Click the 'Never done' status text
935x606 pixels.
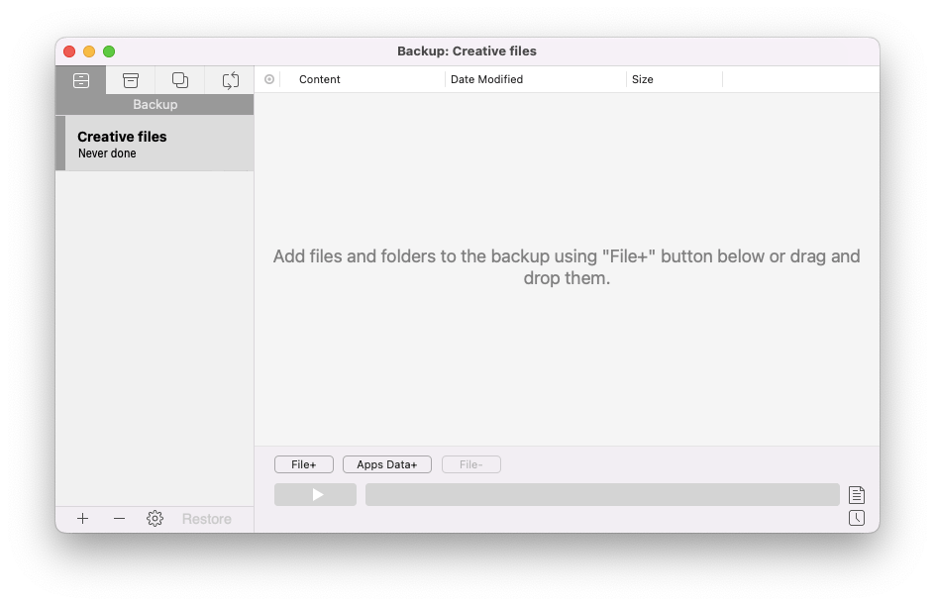(107, 153)
